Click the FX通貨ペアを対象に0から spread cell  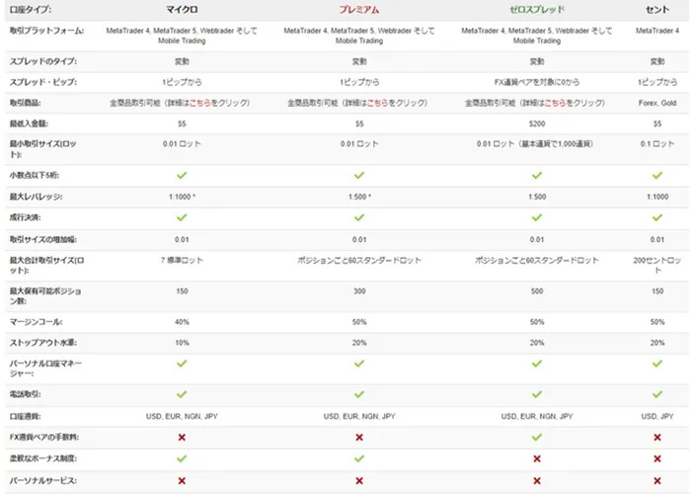[537, 82]
